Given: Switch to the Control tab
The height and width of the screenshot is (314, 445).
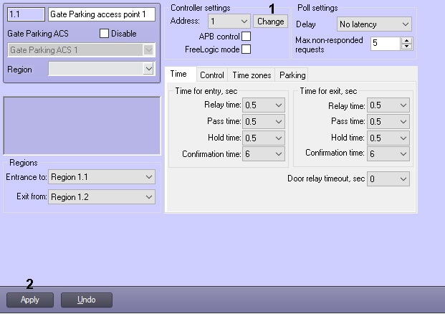Looking at the screenshot, I should tap(211, 75).
